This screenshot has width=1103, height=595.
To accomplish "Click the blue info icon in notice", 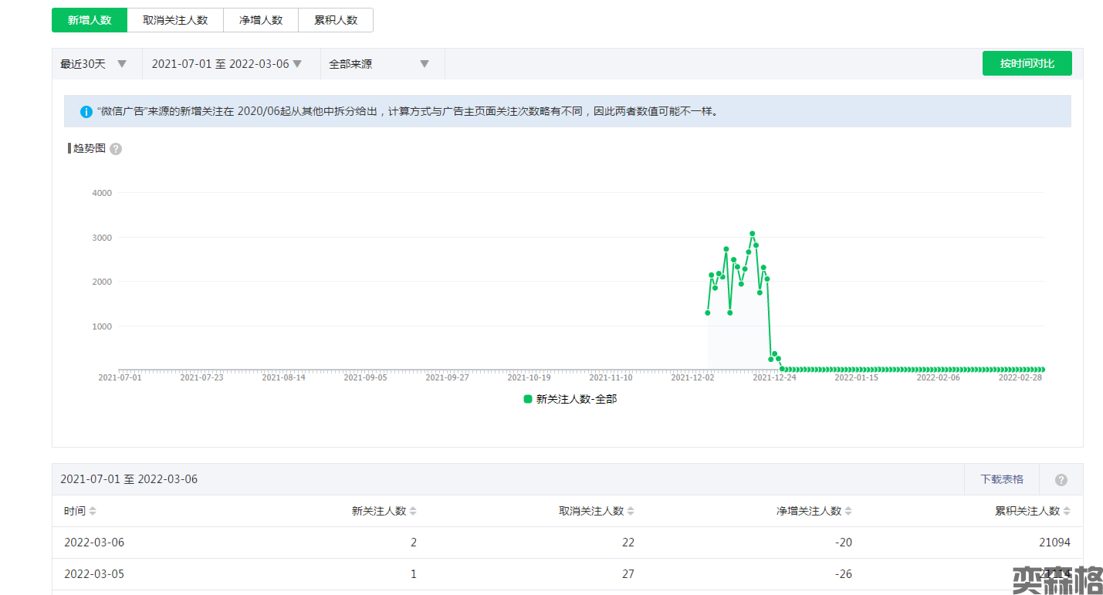I will point(86,112).
